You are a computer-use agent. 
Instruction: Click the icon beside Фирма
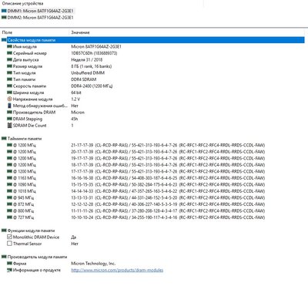tap(9, 264)
